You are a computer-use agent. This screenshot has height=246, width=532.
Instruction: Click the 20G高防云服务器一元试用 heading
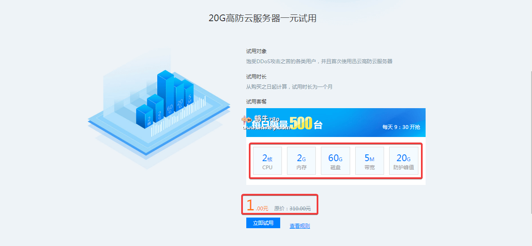[262, 18]
